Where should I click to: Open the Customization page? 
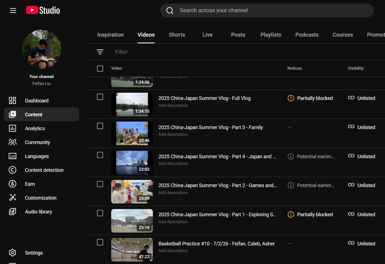42,198
